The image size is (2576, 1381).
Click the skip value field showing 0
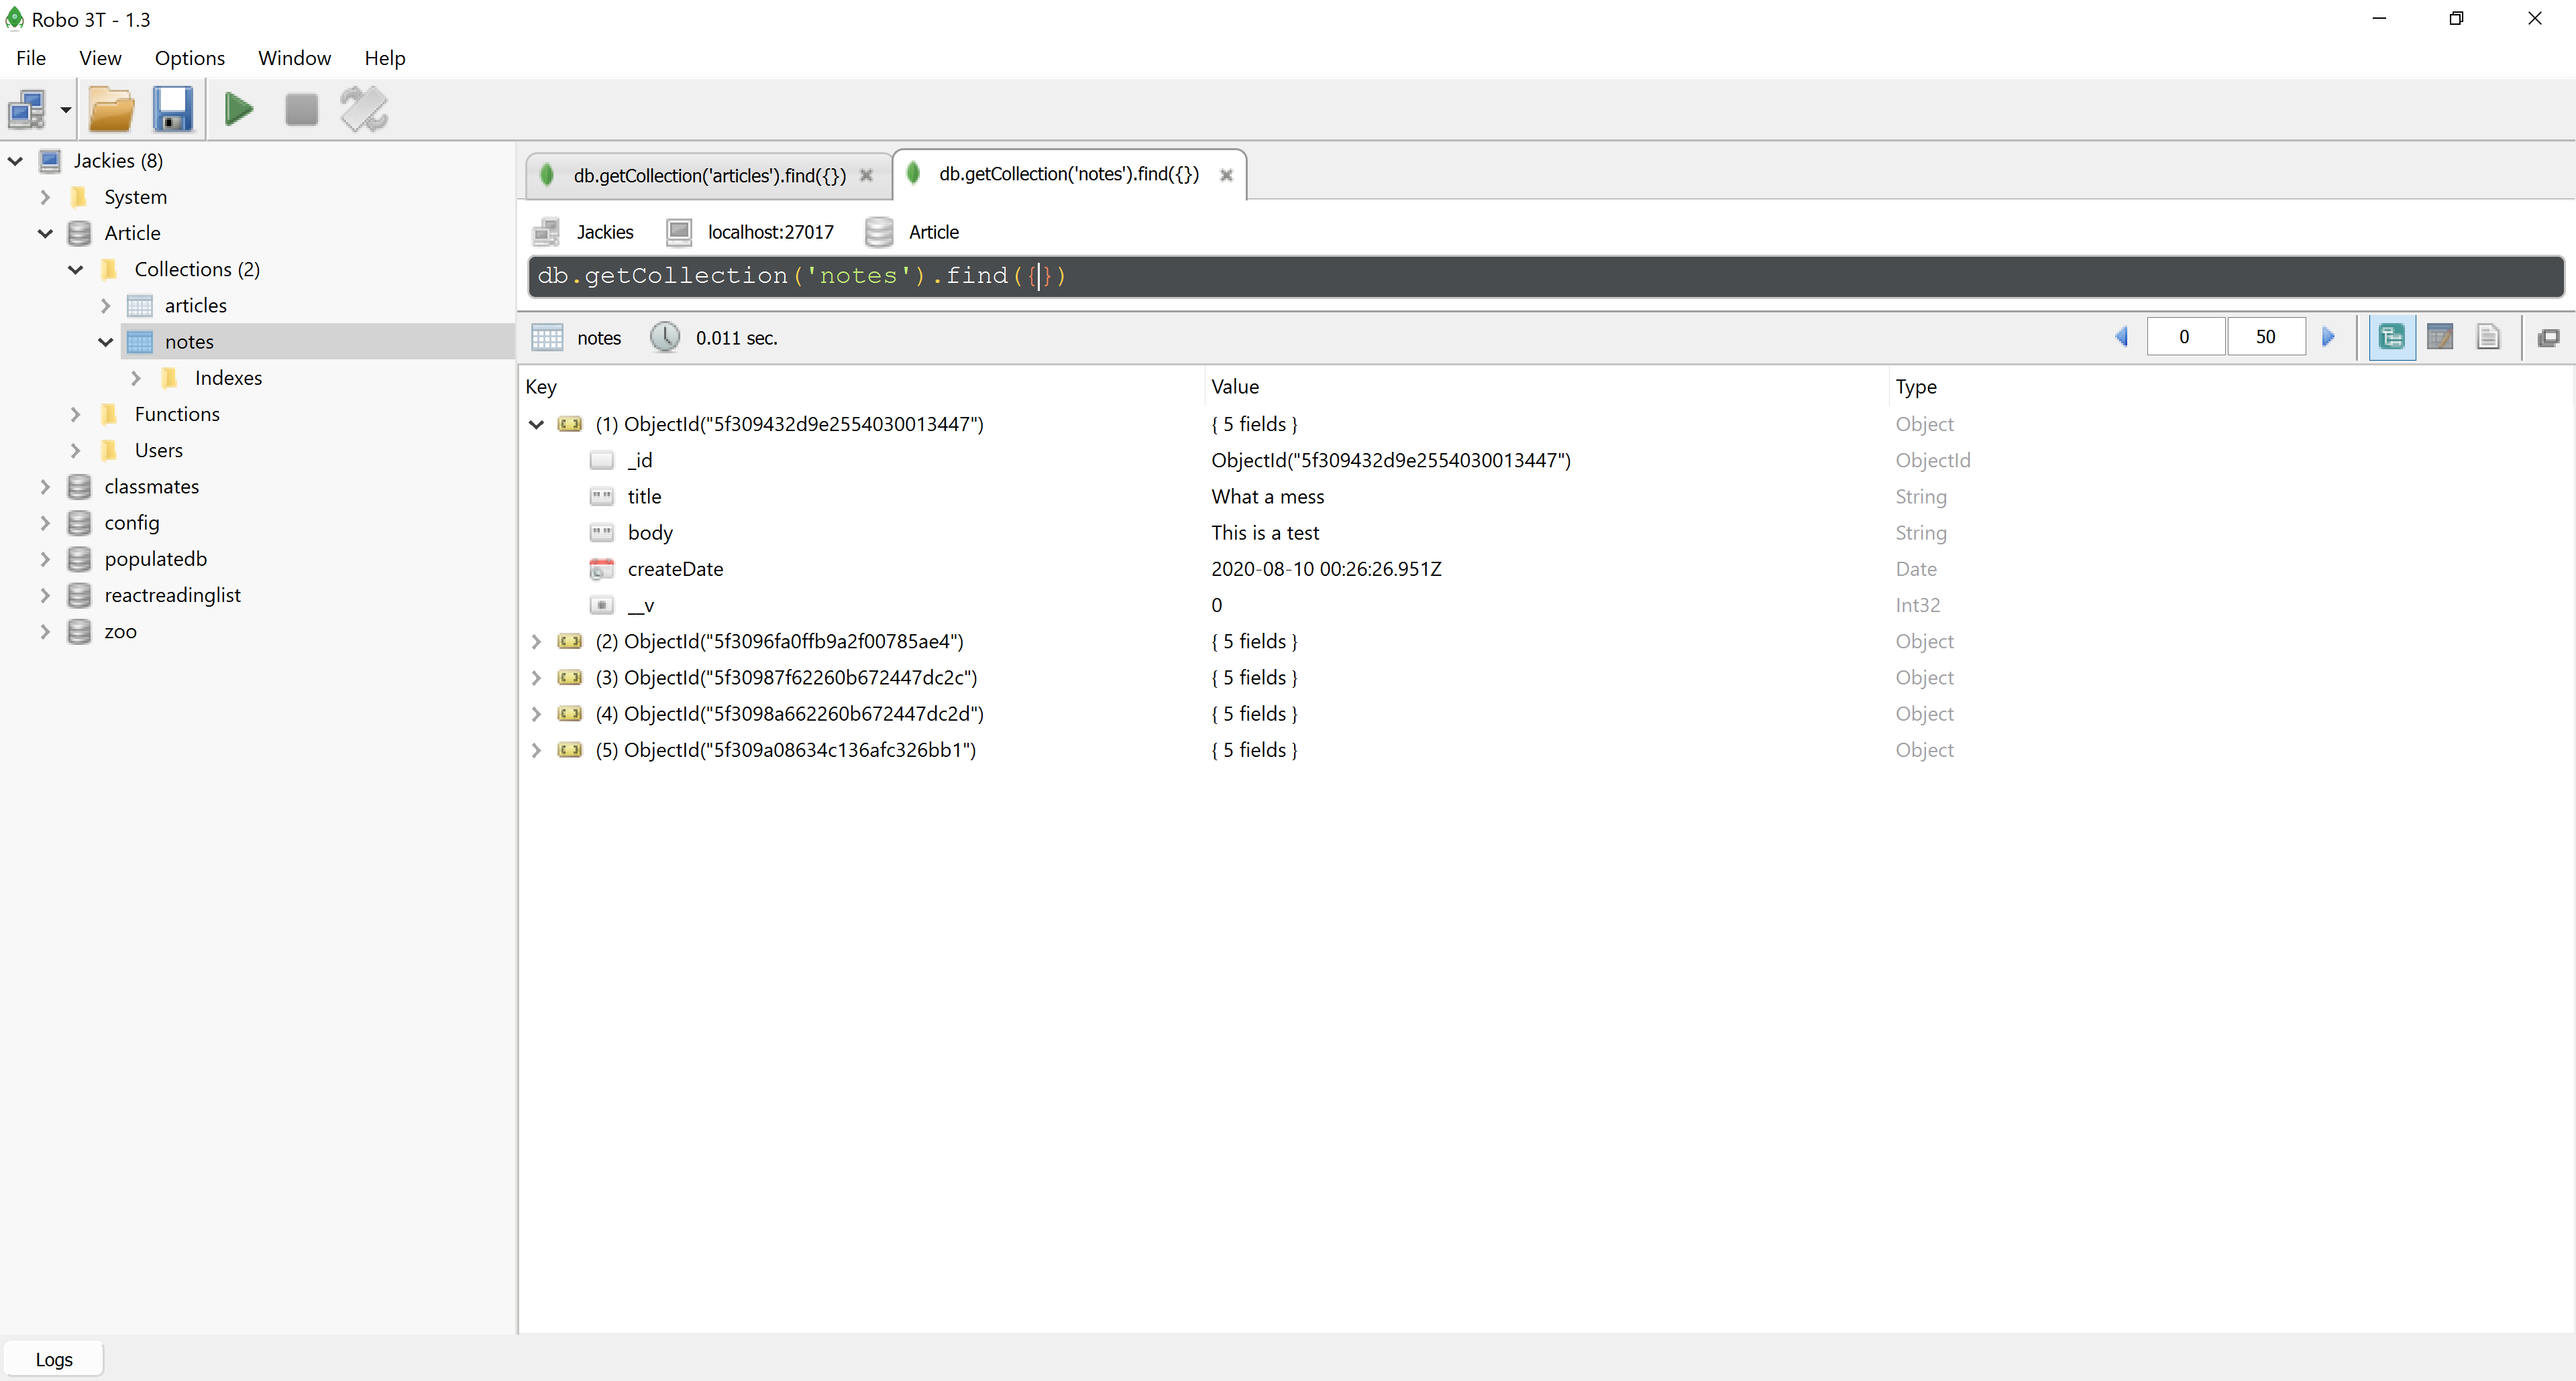pos(2185,338)
